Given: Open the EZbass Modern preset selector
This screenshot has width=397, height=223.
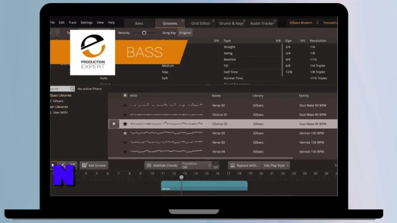Looking at the screenshot, I should click(x=304, y=23).
